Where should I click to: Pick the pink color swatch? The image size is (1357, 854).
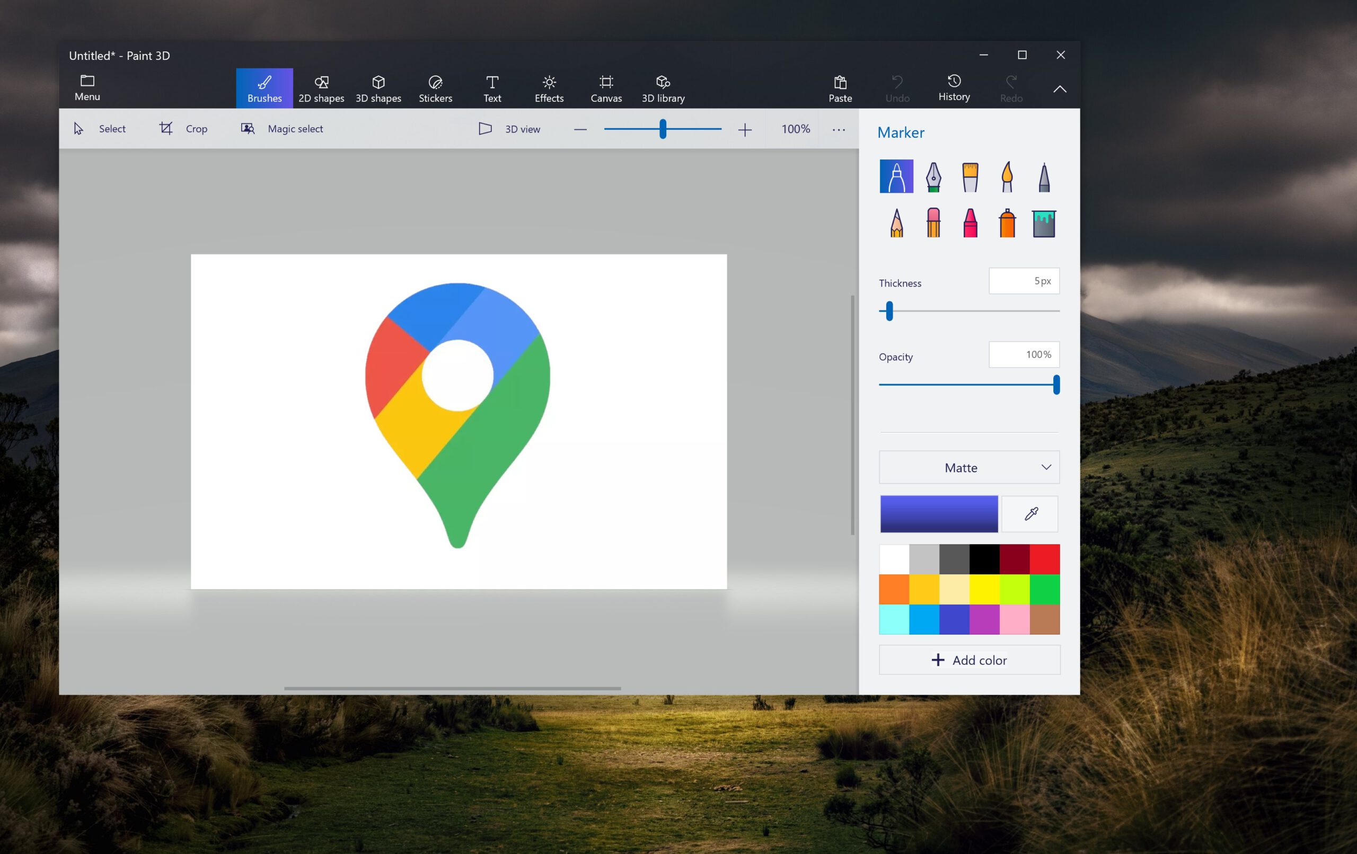coord(1015,619)
